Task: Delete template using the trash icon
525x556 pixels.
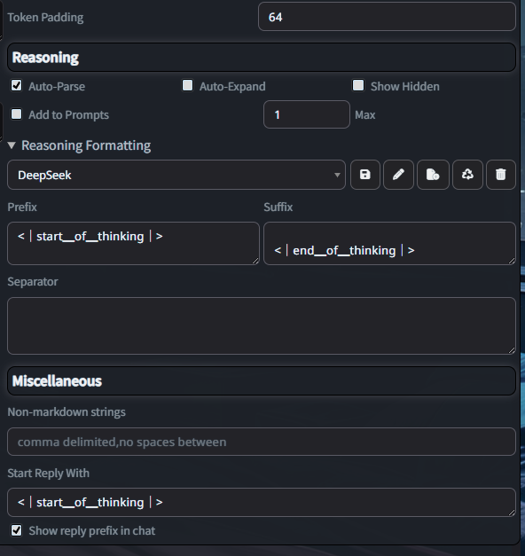Action: [500, 175]
